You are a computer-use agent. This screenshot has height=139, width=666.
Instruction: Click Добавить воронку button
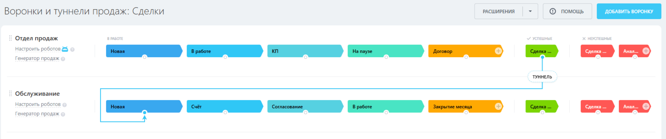pos(629,11)
